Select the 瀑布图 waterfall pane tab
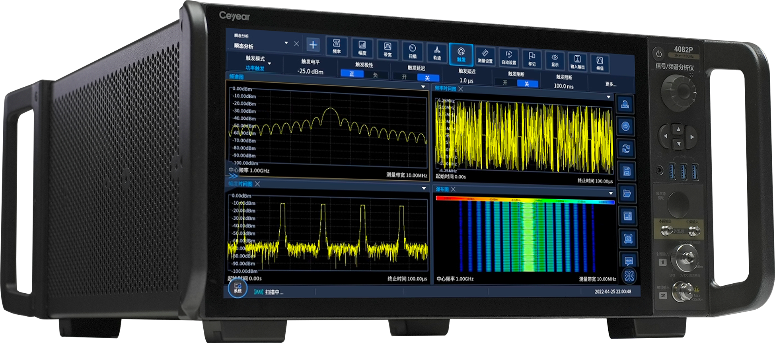Screen dimensions: 775x343 (x=442, y=189)
